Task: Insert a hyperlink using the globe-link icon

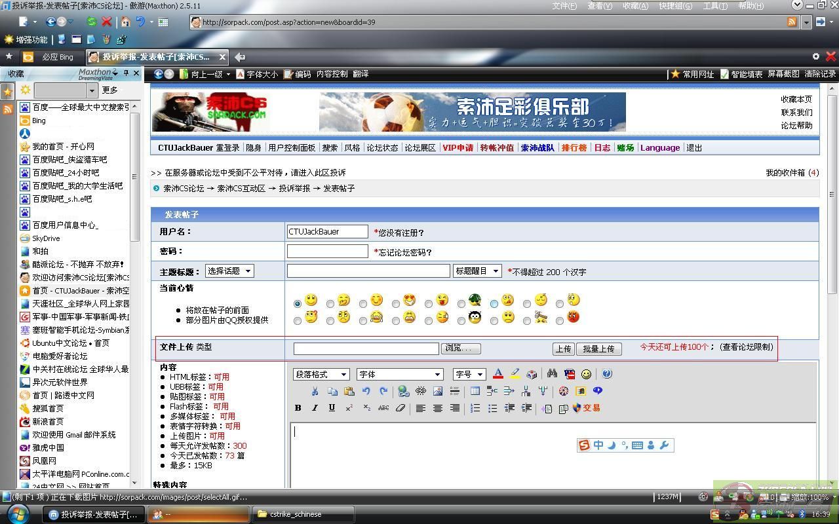Action: pos(404,391)
